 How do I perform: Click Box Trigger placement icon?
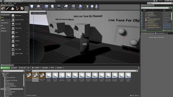click(13, 49)
